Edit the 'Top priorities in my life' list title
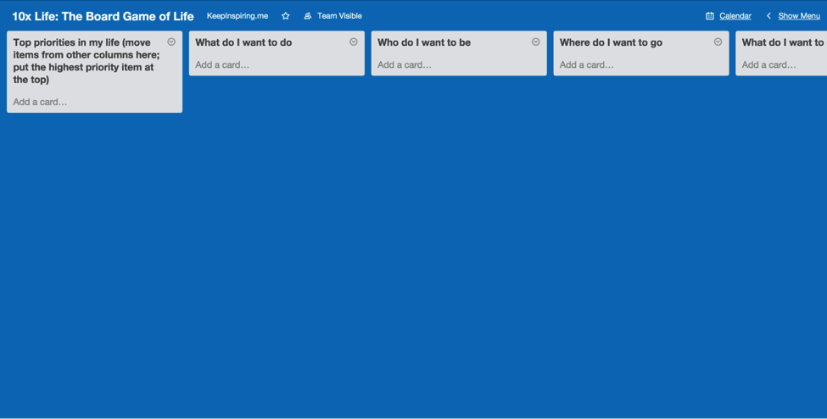The image size is (827, 419). (x=85, y=61)
